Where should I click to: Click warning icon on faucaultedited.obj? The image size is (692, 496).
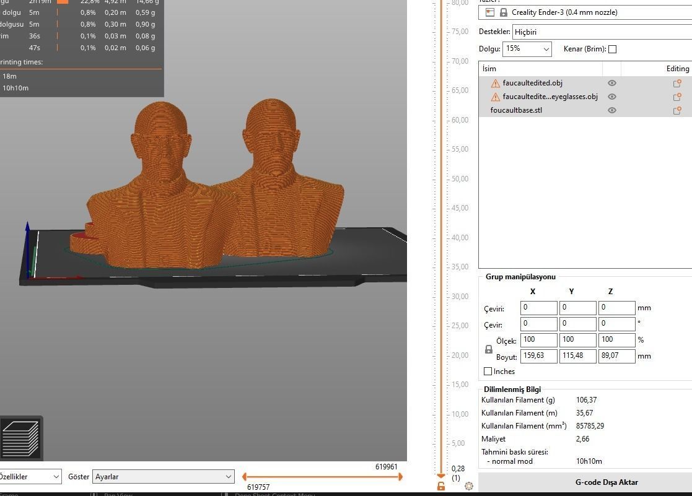(x=496, y=83)
